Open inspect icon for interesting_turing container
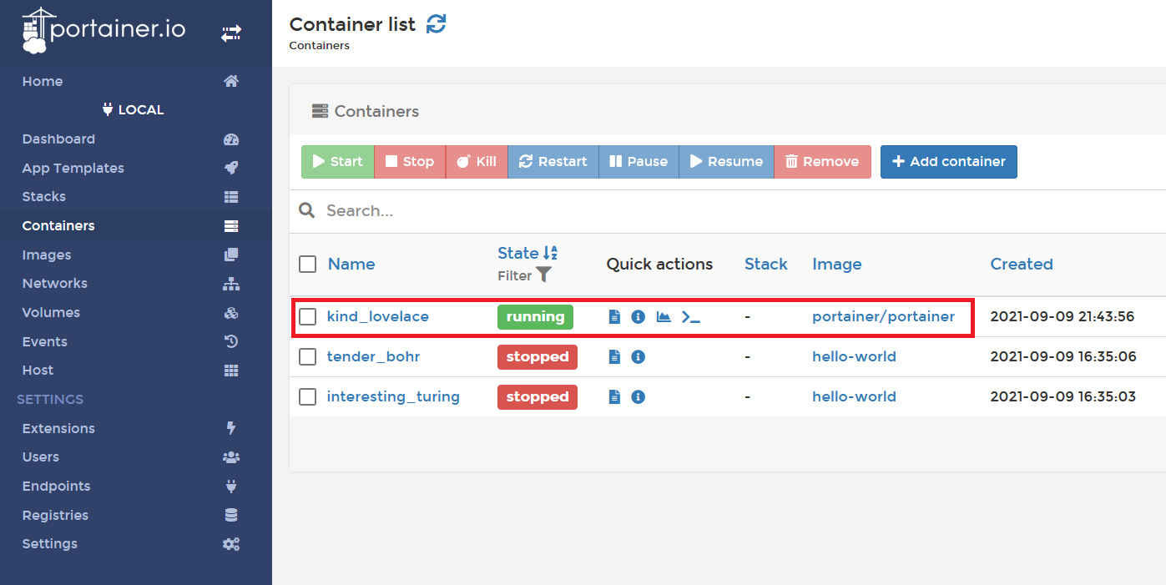This screenshot has width=1166, height=585. (x=639, y=396)
